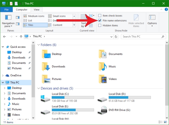
Task: Click the New folder quick access toolbar icon
Action: click(16, 3)
